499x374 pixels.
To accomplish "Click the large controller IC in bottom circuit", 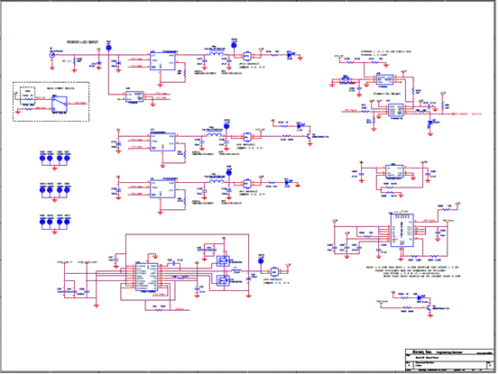I will (146, 277).
